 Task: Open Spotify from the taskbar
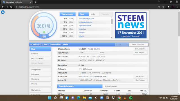(130, 98)
